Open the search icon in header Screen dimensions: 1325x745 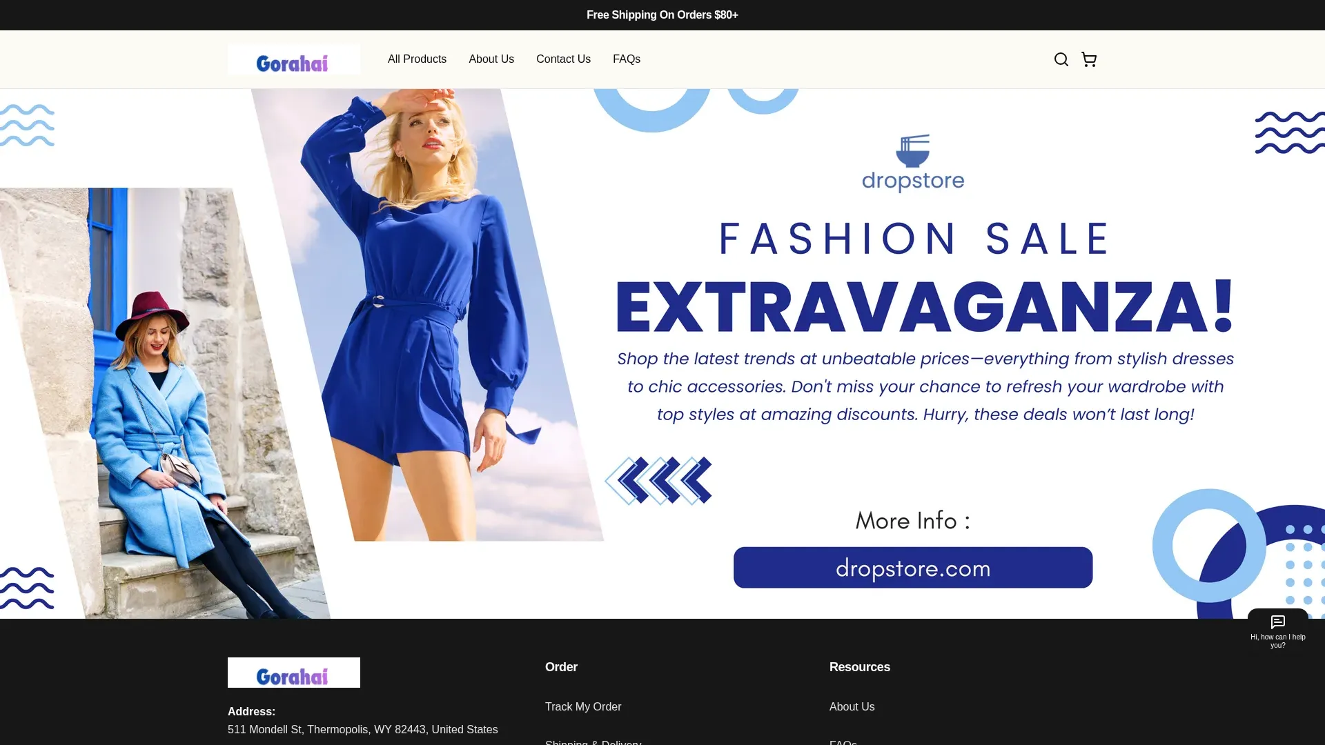[1061, 59]
